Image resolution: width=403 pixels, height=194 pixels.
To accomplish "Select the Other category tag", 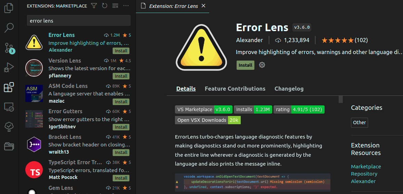I will click(359, 122).
